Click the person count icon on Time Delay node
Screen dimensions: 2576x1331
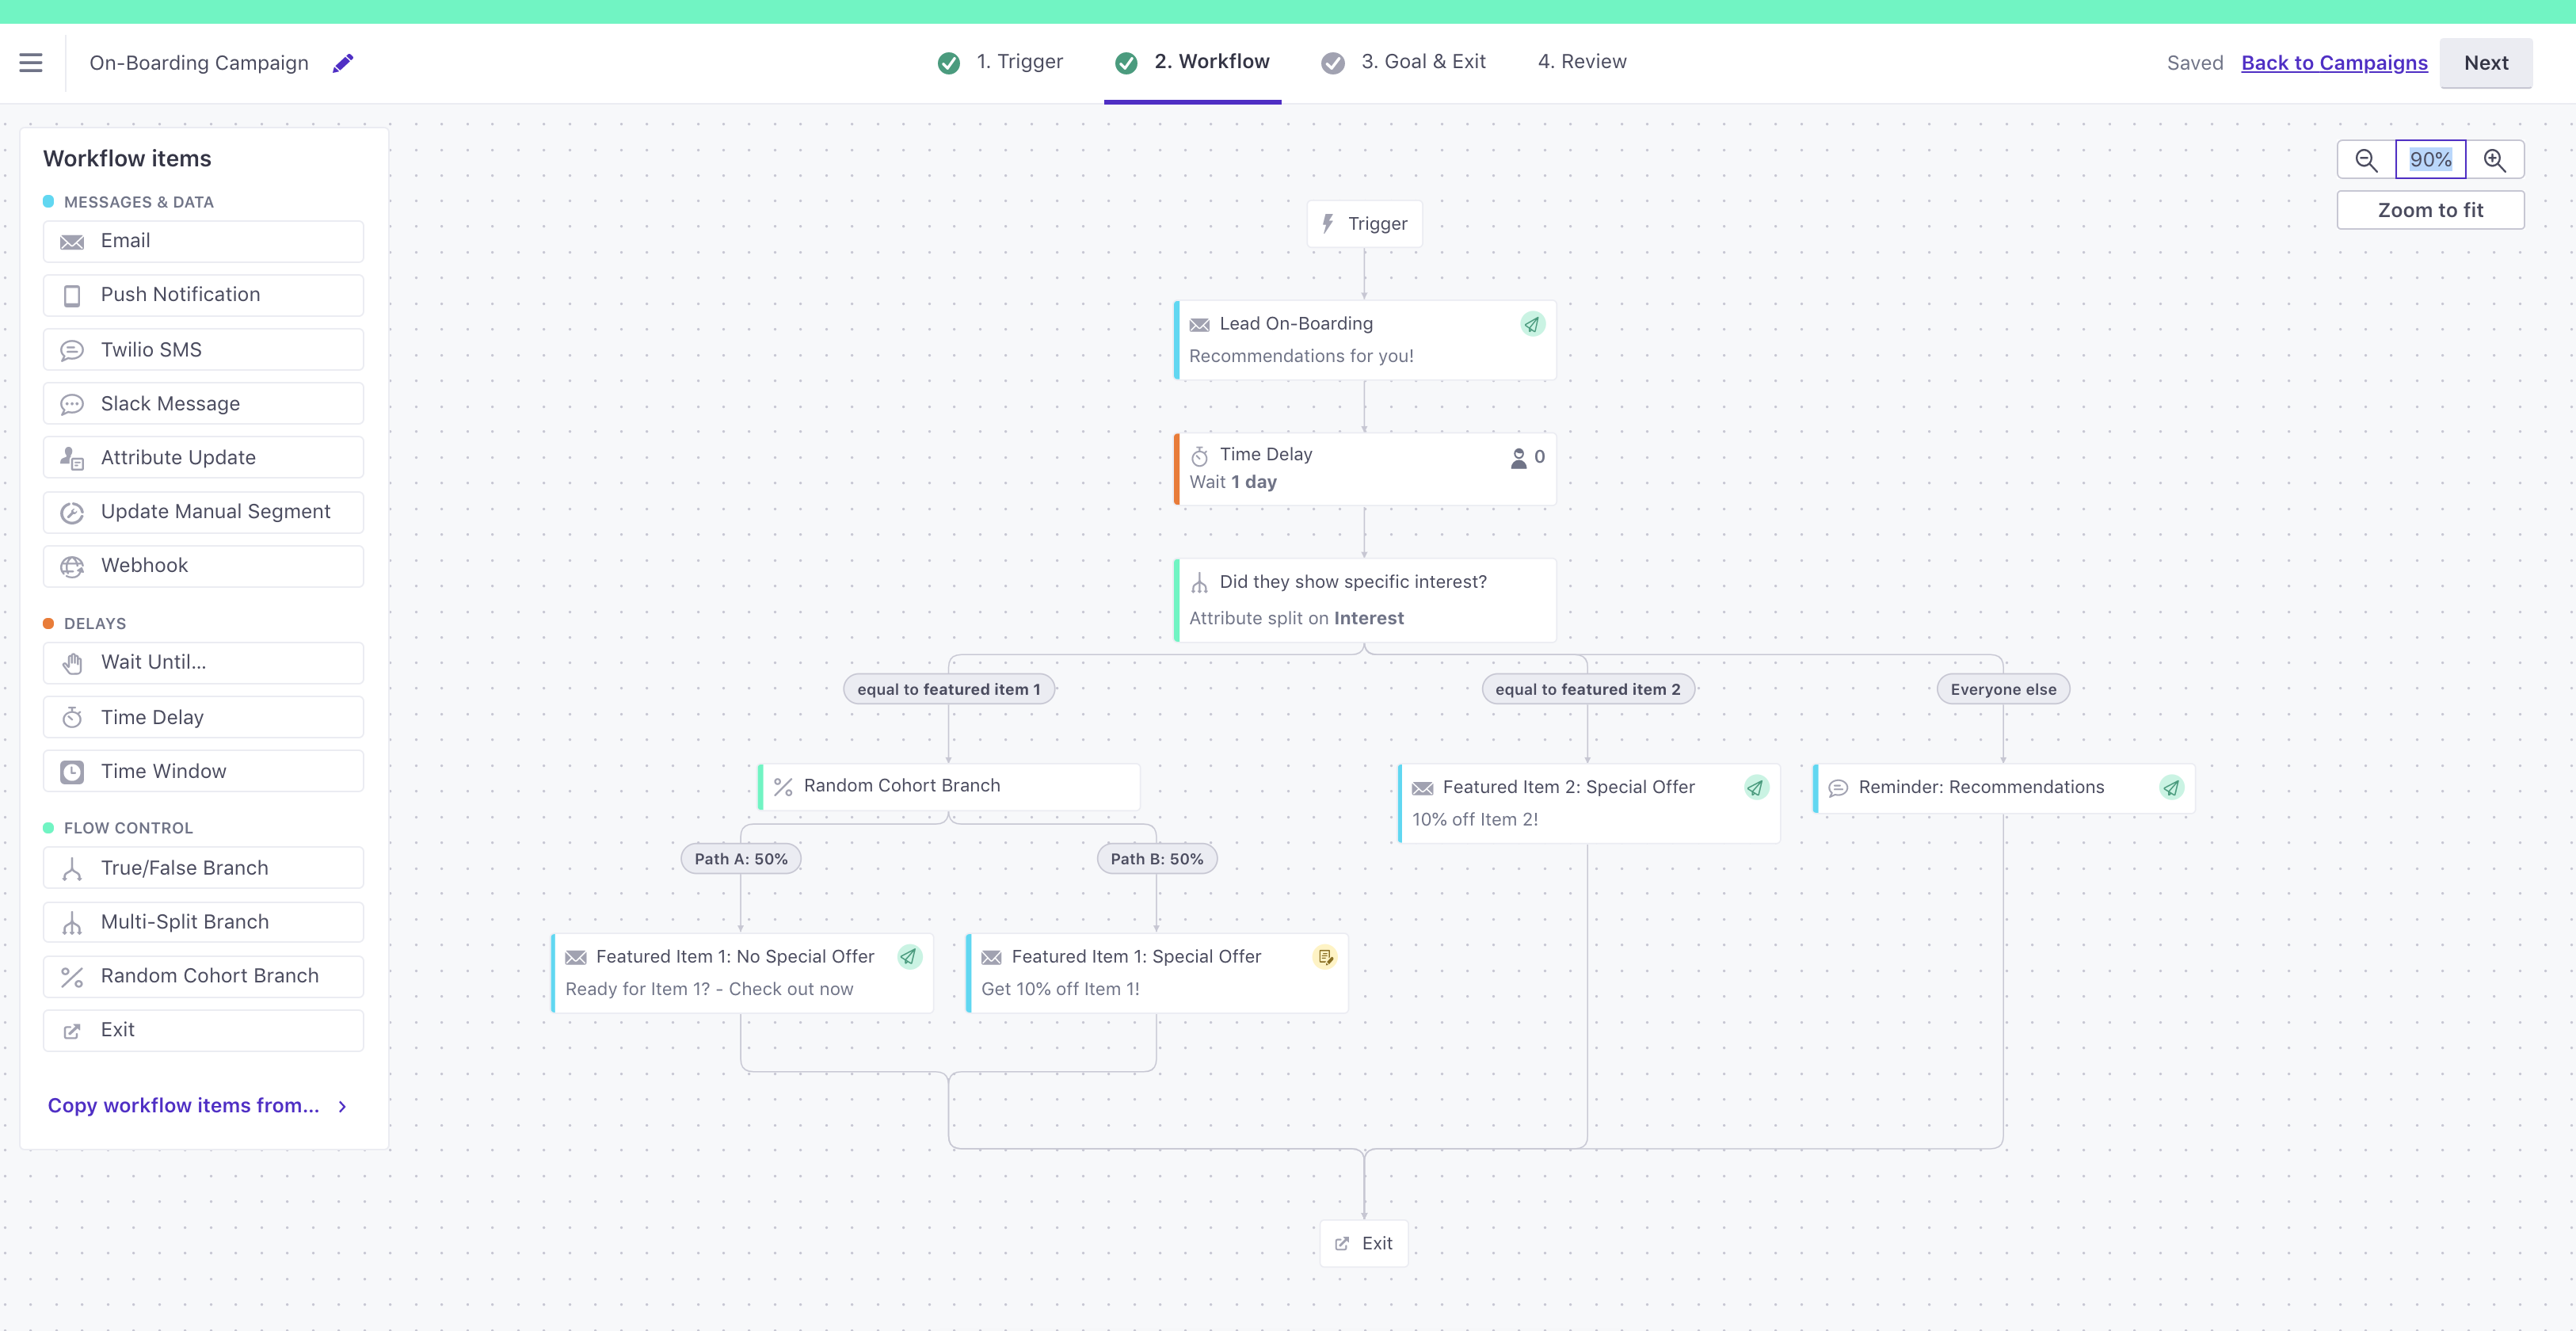click(x=1518, y=458)
